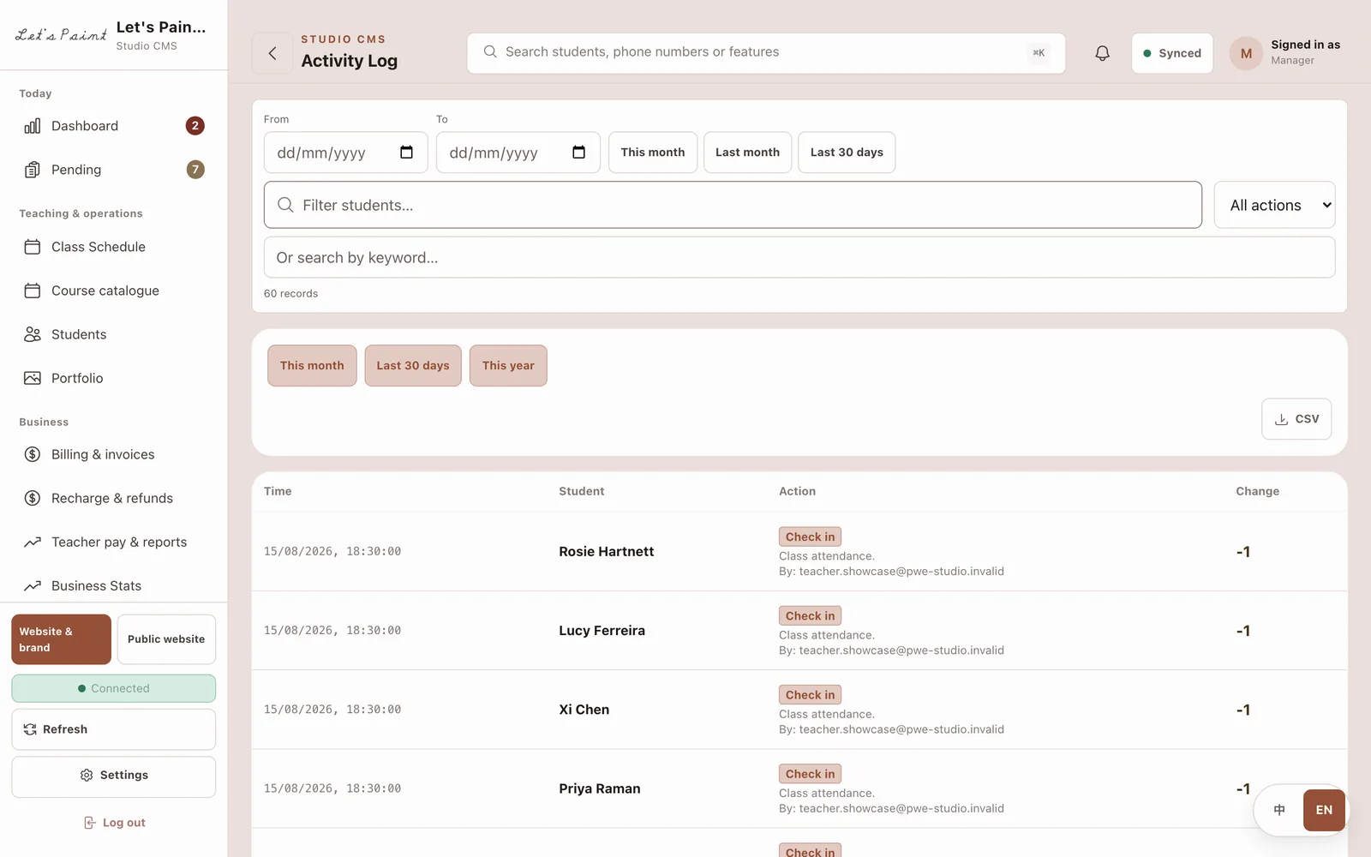Viewport: 1371px width, 857px height.
Task: Click the white Last 30 days preset
Action: click(847, 153)
